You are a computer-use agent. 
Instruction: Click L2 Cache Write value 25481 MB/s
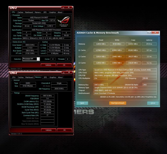tap(117, 56)
